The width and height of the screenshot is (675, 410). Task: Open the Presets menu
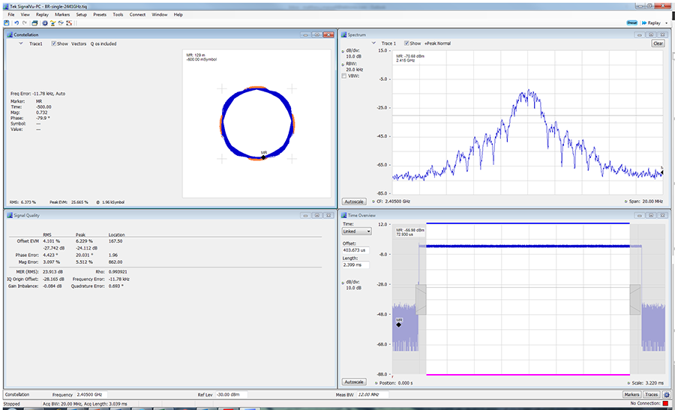click(100, 14)
